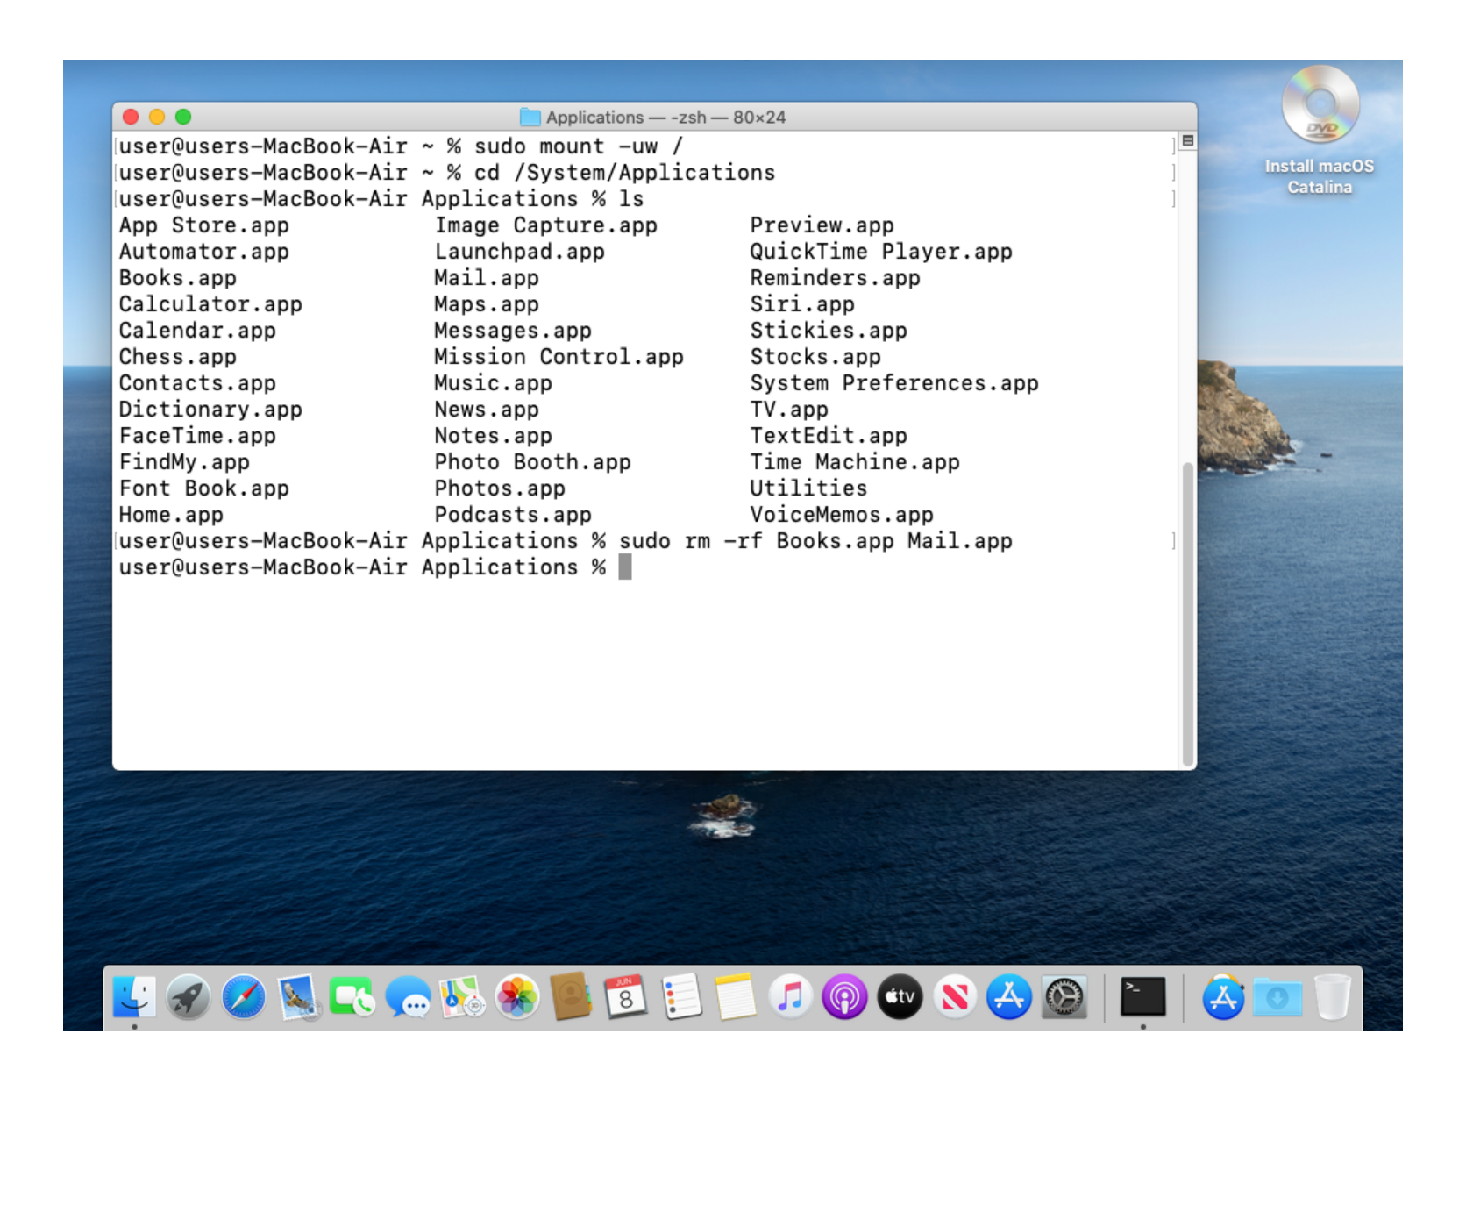Click the 'cd /System/Applications' command text
Viewport: 1466px width, 1205px height.
pos(625,173)
